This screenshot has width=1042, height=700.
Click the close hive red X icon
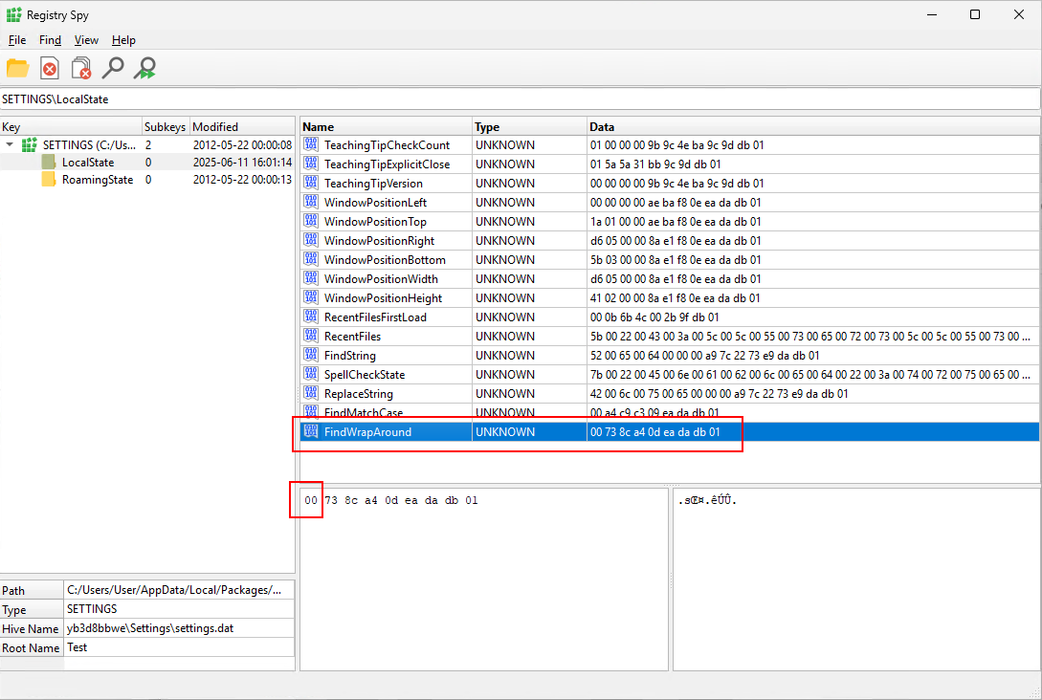[x=50, y=68]
